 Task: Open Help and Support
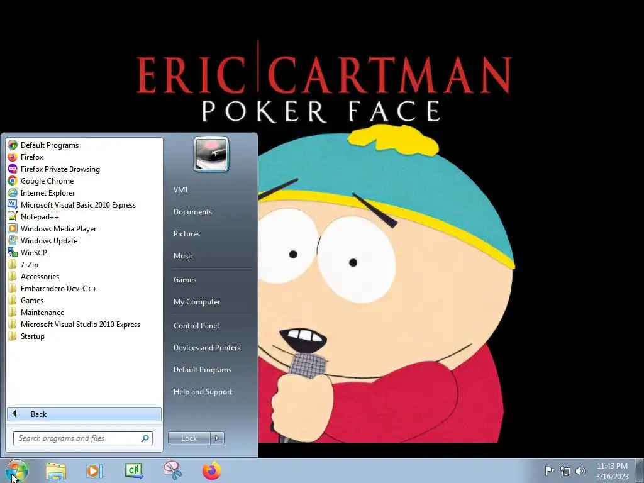tap(211, 392)
